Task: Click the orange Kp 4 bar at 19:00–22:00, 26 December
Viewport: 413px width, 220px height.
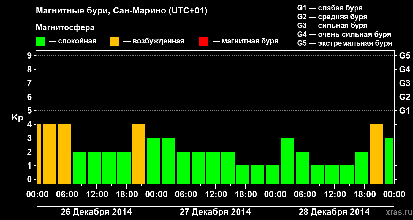Action: coord(139,154)
